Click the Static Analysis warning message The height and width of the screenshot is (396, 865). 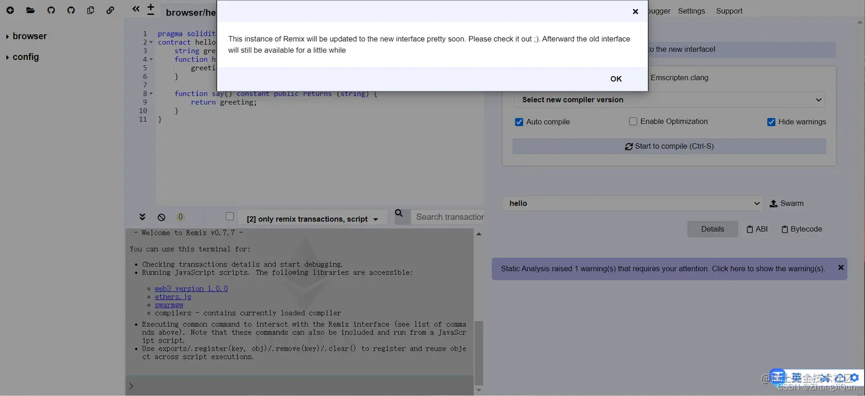click(662, 268)
